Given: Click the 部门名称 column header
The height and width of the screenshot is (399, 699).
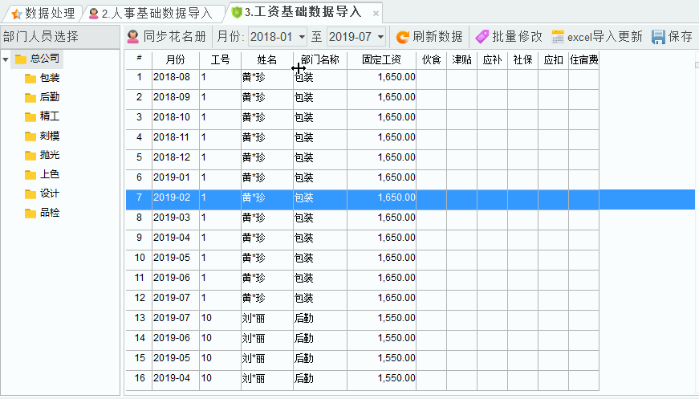Looking at the screenshot, I should (x=319, y=59).
